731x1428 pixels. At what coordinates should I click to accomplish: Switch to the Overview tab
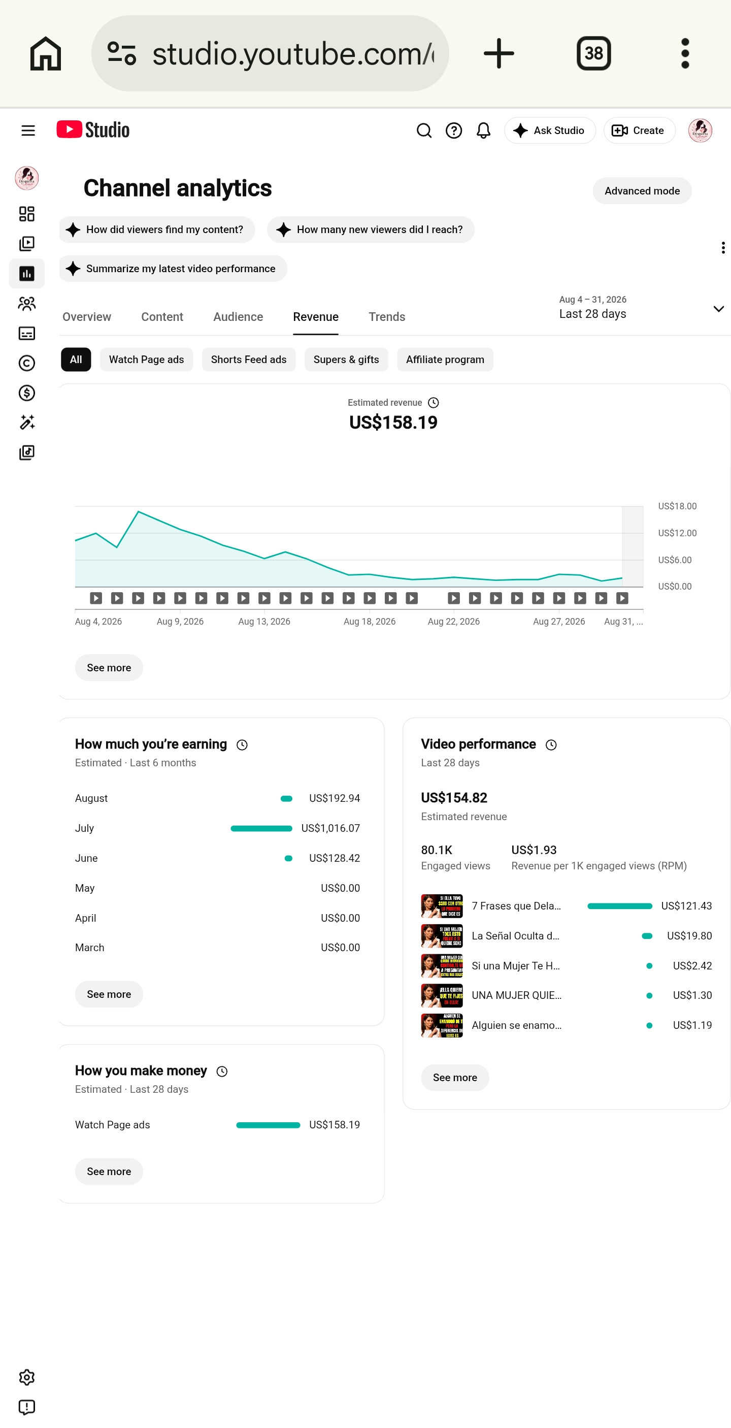[x=86, y=316]
